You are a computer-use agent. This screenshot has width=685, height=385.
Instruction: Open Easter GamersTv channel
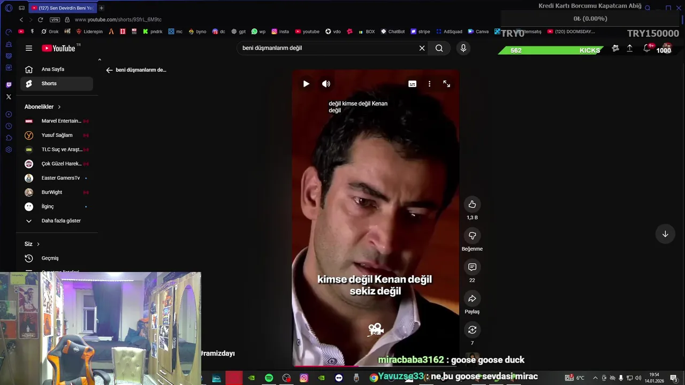click(57, 178)
